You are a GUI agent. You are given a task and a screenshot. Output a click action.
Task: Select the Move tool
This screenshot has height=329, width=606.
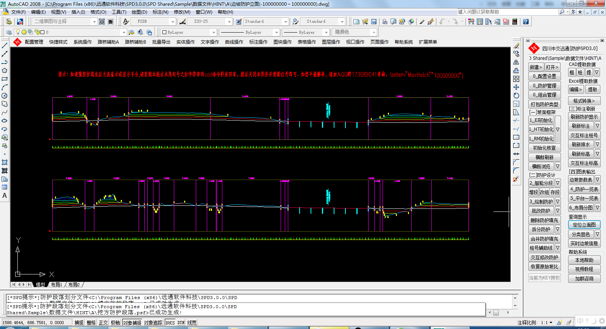click(x=516, y=87)
